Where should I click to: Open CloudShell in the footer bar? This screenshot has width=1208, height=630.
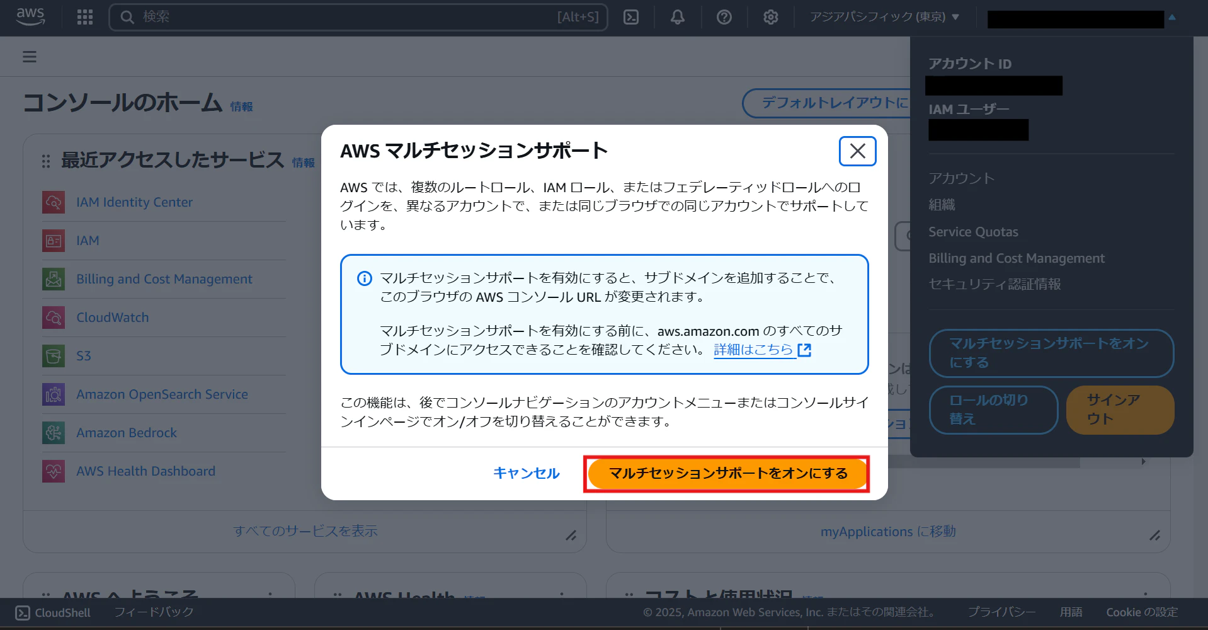[x=53, y=613]
